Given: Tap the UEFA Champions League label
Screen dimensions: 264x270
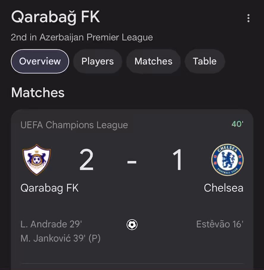Looking at the screenshot, I should coord(74,125).
